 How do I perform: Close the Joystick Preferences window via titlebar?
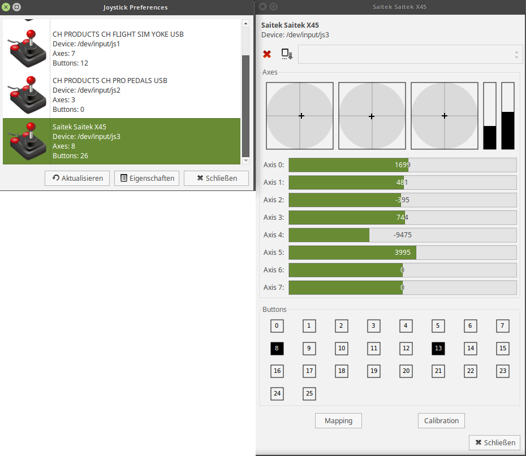point(6,7)
